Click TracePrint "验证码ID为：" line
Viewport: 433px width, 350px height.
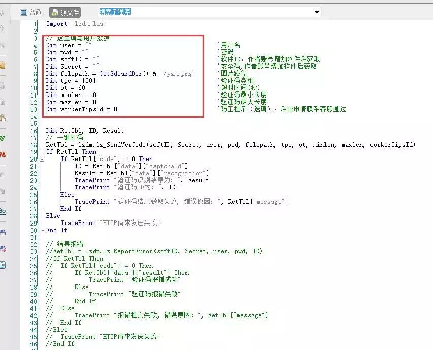point(125,187)
